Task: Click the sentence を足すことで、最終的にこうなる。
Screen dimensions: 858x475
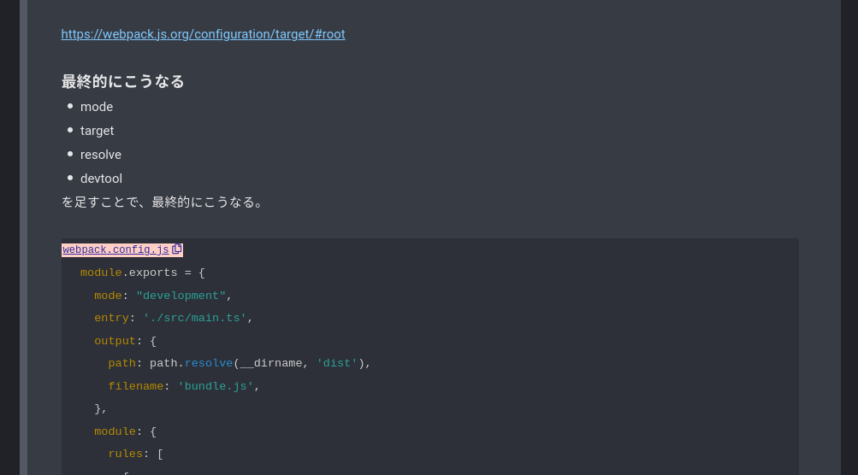Action: 164,202
